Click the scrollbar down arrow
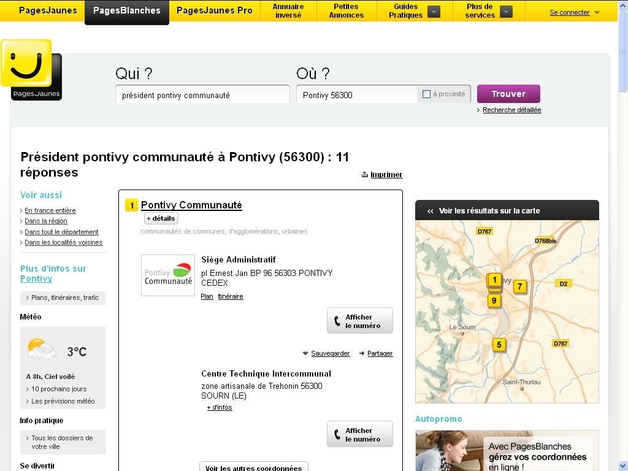This screenshot has height=471, width=628. point(623,466)
